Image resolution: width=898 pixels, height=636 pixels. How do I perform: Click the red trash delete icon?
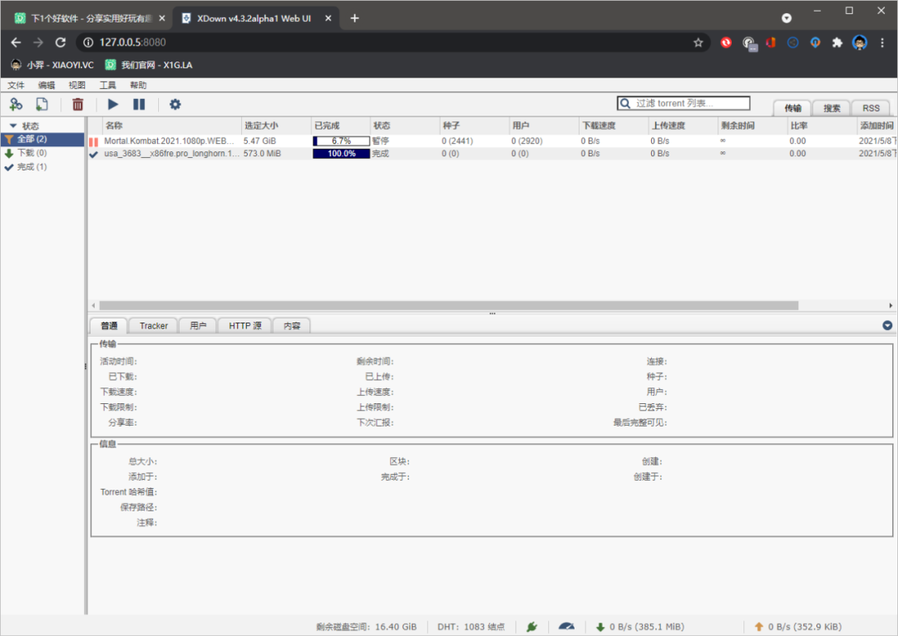pos(77,104)
